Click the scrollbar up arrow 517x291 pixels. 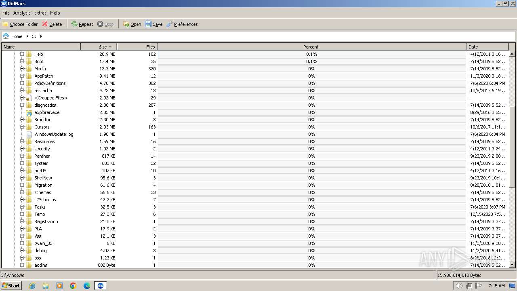(x=512, y=54)
